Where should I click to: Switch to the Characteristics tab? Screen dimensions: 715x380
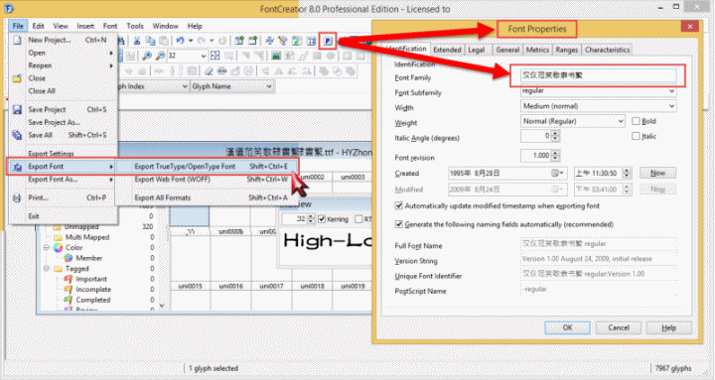pos(607,50)
